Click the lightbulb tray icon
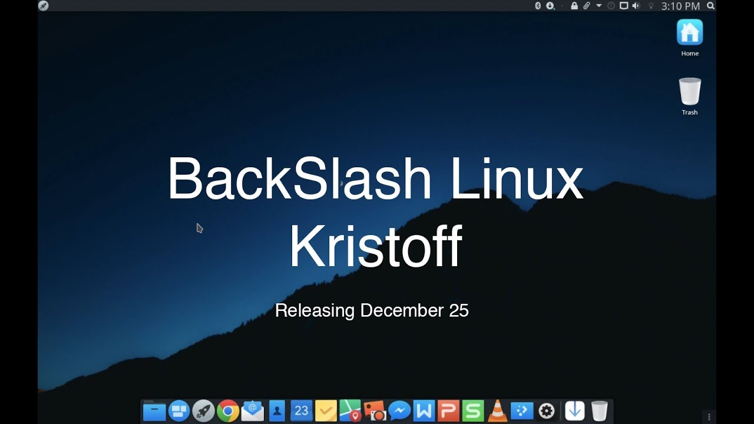Screen dimensions: 754x424 [x=651, y=6]
